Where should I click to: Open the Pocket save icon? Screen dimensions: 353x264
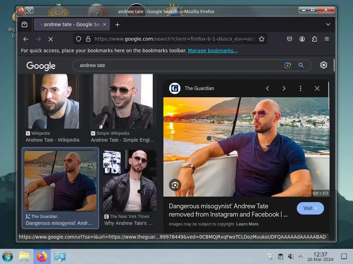click(290, 39)
